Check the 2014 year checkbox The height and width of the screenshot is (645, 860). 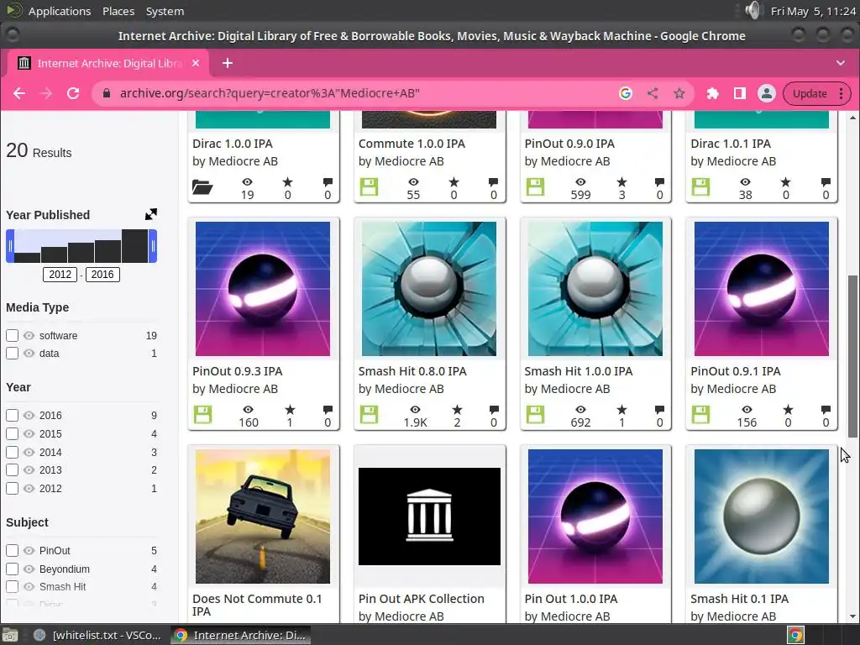pyautogui.click(x=12, y=452)
